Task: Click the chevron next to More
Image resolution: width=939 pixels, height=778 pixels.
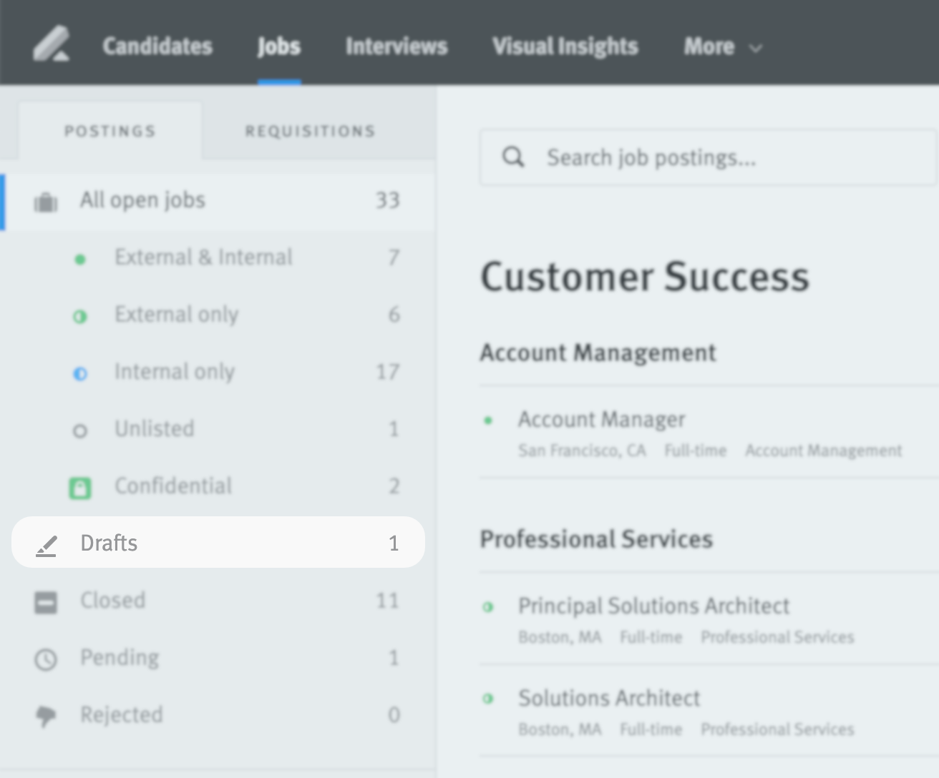Action: pos(756,49)
